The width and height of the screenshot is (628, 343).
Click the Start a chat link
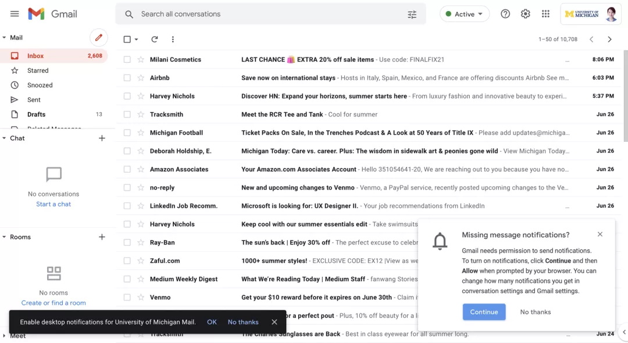pyautogui.click(x=53, y=204)
